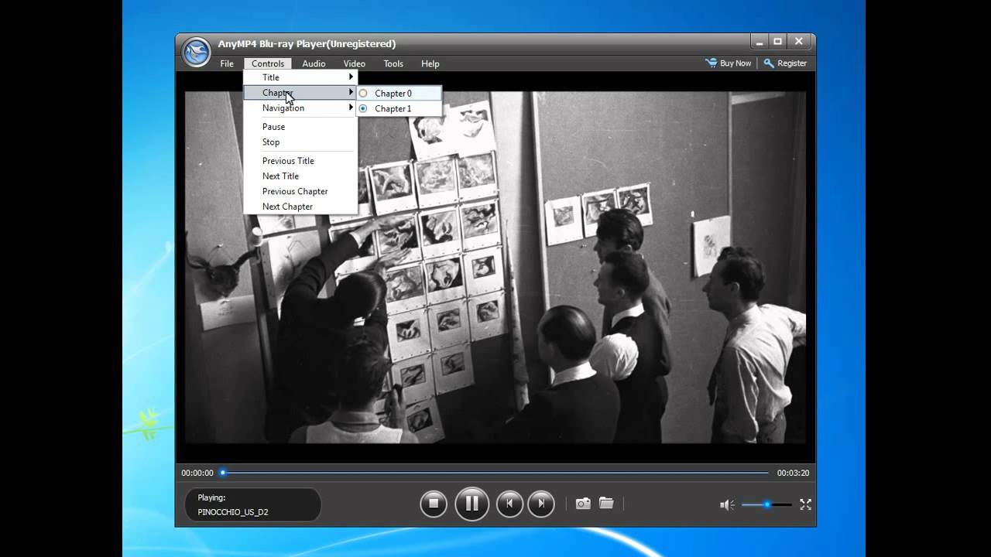Screen dimensions: 991x557
Task: Click the Stop playback button
Action: pyautogui.click(x=434, y=504)
